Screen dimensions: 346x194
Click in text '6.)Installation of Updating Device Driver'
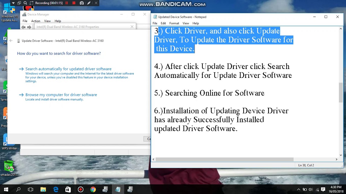click(221, 111)
